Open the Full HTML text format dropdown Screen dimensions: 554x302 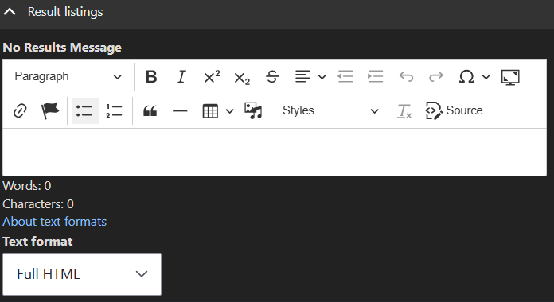tap(82, 274)
